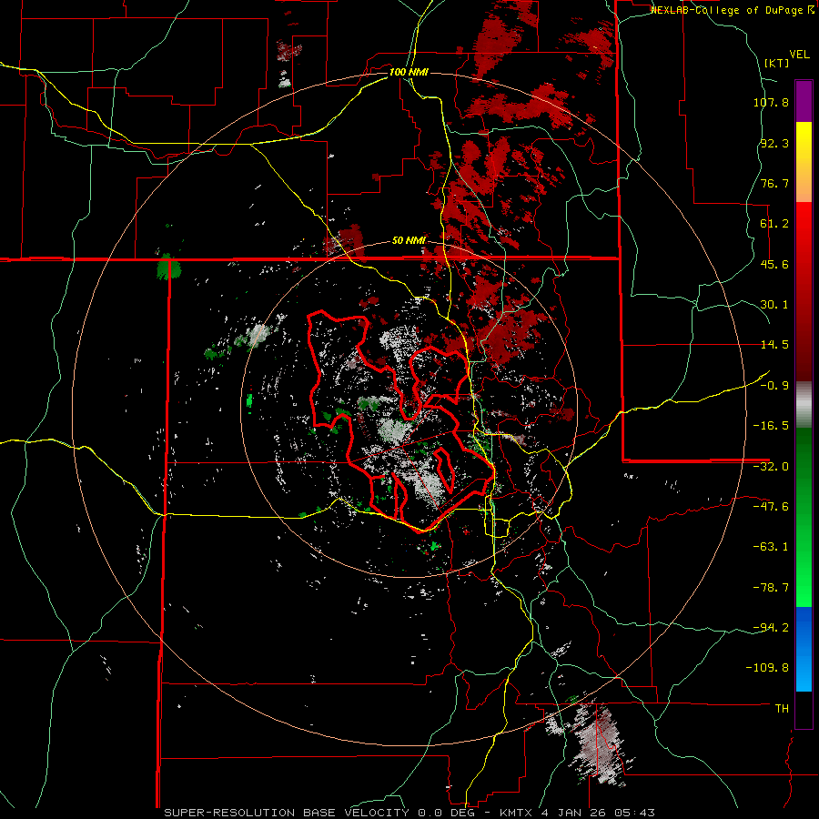This screenshot has height=819, width=819.
Task: Pick the blue segment of the velocity color bar
Action: click(x=804, y=649)
